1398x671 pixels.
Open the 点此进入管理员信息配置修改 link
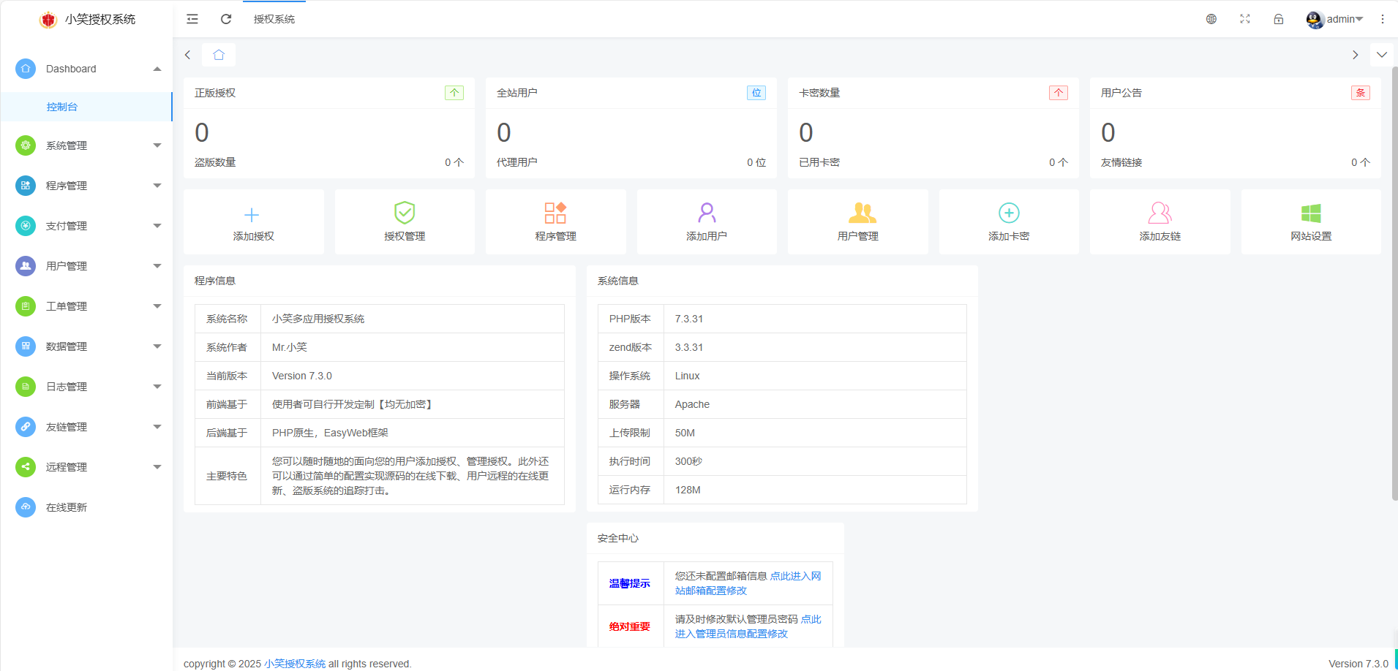748,626
